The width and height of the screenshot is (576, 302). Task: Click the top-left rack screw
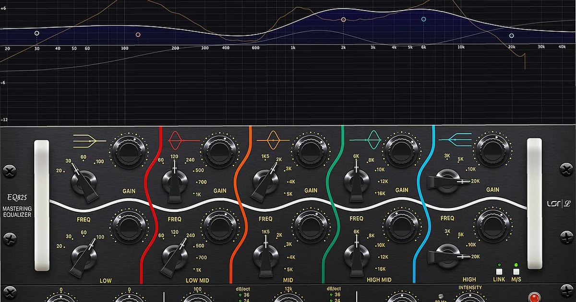click(10, 171)
